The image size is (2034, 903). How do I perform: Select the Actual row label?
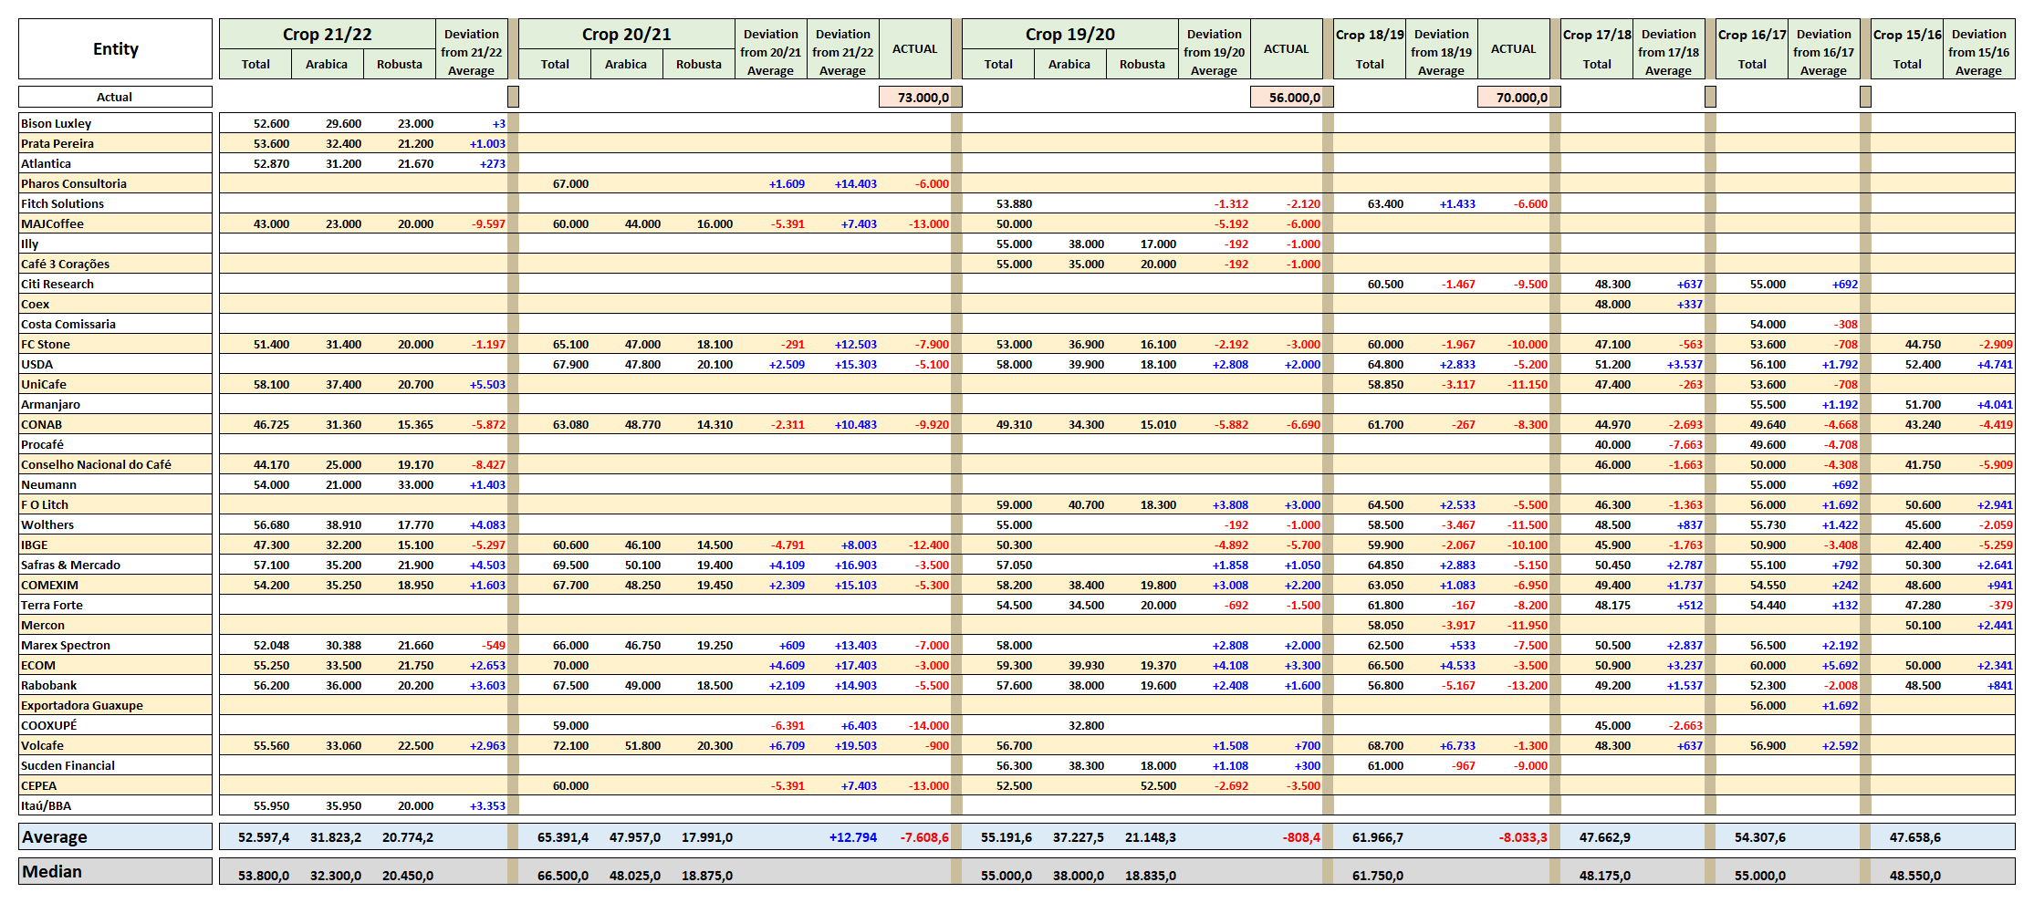pos(116,97)
